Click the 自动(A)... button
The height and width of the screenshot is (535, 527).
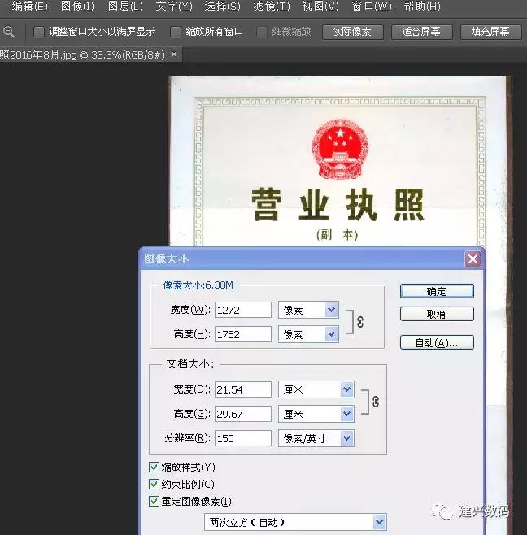437,342
